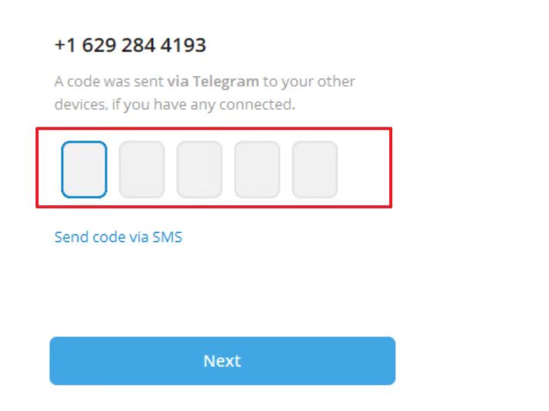Click the bold 'via Telegram' text

point(213,81)
